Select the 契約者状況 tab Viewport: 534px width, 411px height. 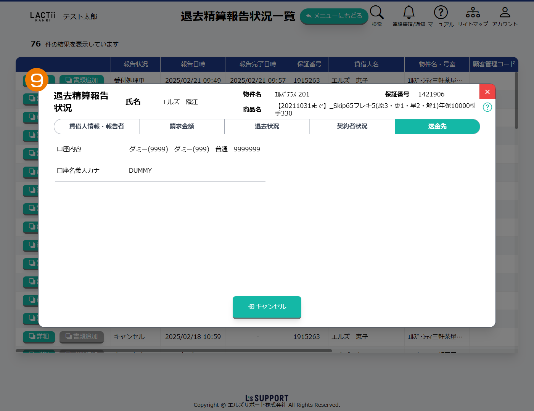pos(352,127)
